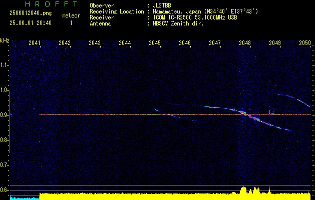Click the Receiver label
This screenshot has height=200, width=315.
102,17
